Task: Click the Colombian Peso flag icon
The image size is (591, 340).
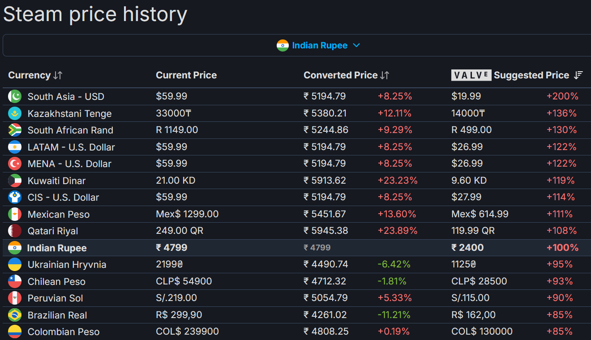Action: click(x=15, y=331)
